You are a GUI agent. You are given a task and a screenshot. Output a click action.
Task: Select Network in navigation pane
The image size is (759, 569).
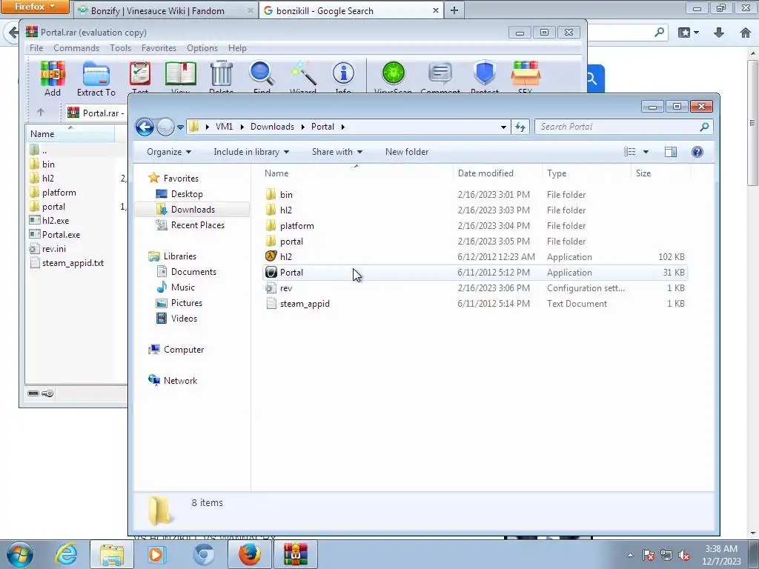(179, 381)
